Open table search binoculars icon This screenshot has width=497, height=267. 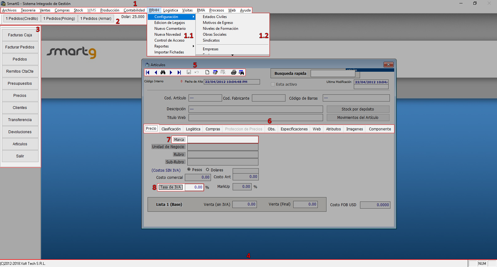click(241, 72)
